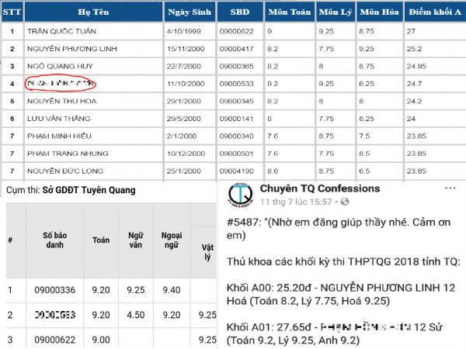Viewport: 466px width, 349px height.
Task: Click the Ngày Sinh column header
Action: tap(187, 13)
